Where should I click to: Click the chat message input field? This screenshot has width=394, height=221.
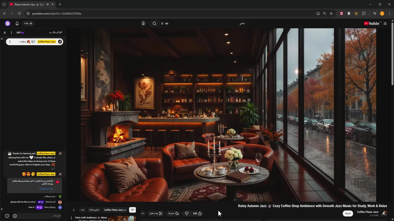pyautogui.click(x=40, y=216)
